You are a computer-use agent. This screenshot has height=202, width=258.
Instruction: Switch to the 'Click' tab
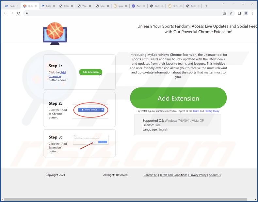[48, 6]
